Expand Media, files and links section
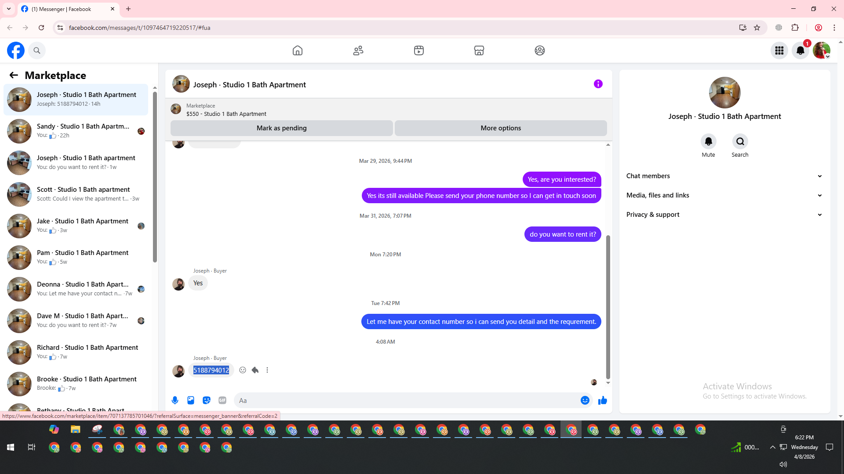This screenshot has width=844, height=474. 724,195
